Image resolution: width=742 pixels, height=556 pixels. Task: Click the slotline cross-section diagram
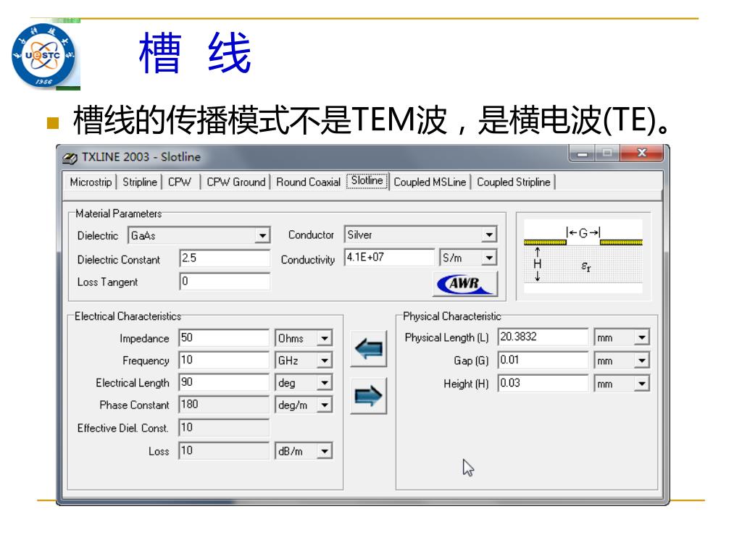click(583, 256)
